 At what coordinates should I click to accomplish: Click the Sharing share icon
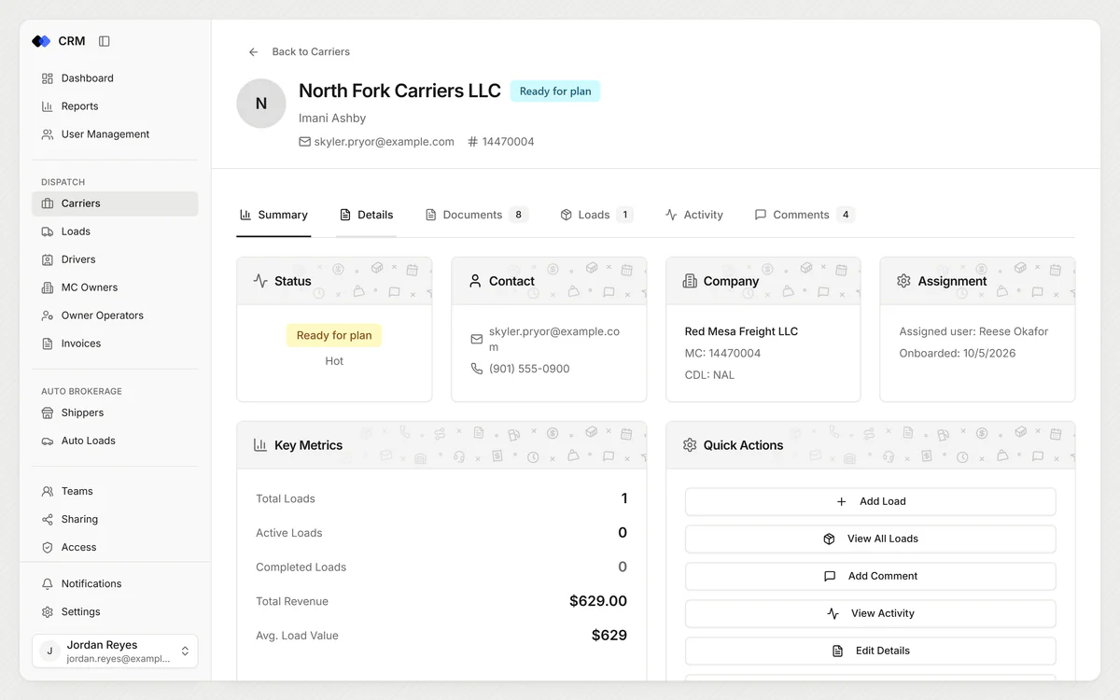[x=48, y=519]
